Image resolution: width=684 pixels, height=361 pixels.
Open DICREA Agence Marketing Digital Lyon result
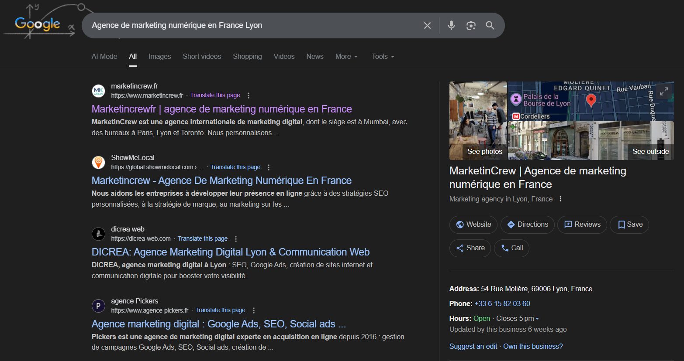pyautogui.click(x=231, y=252)
